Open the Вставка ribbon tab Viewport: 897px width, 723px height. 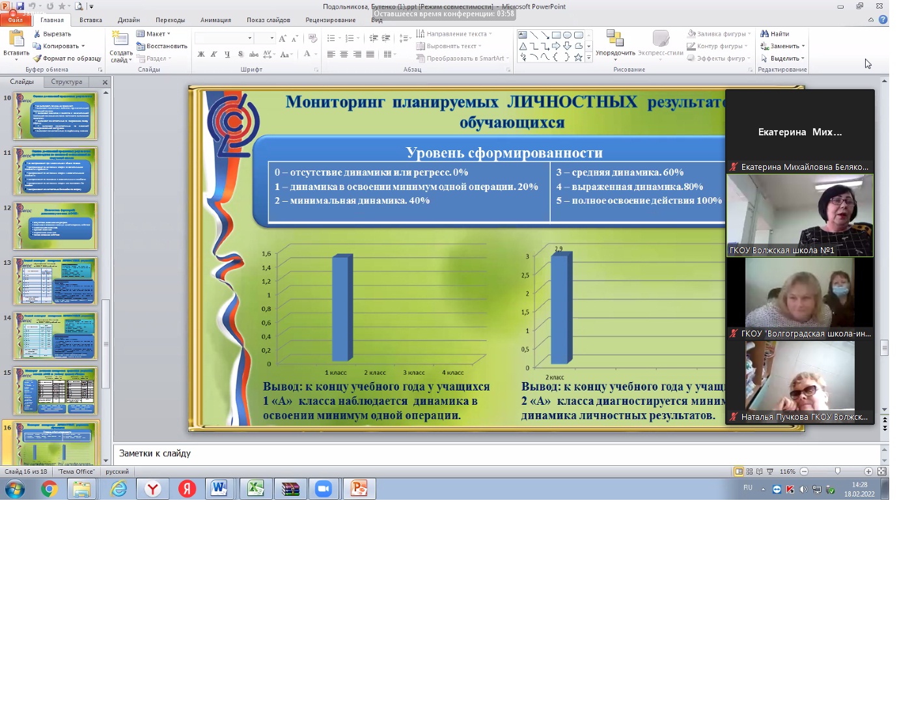pos(90,20)
